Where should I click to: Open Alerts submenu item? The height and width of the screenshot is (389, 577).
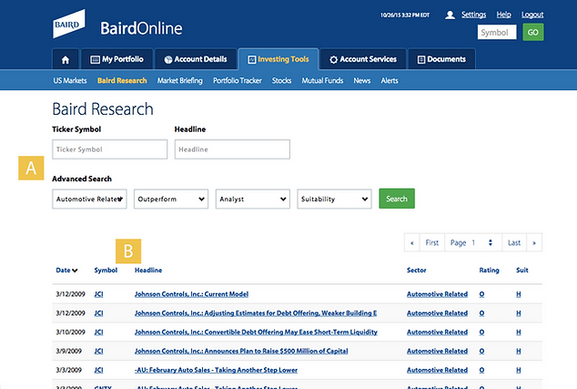[390, 81]
